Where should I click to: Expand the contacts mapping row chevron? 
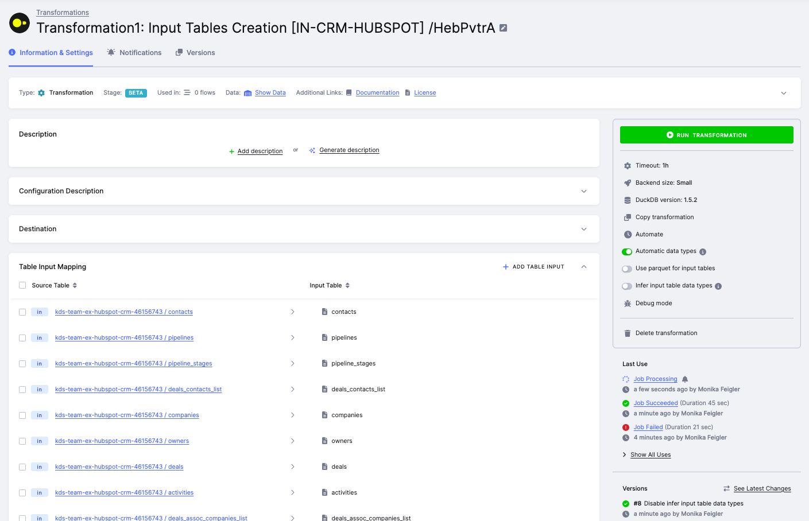pos(292,312)
